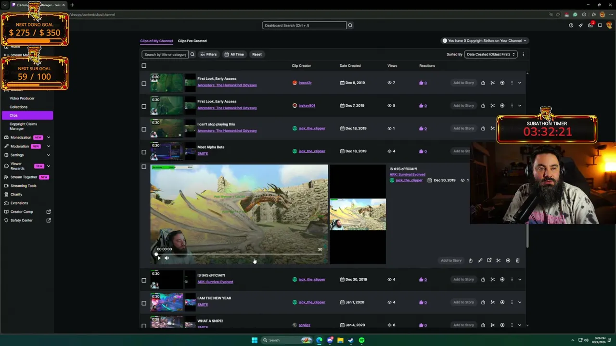The height and width of the screenshot is (346, 616).
Task: Seek along the clip preview progress bar
Action: [239, 254]
